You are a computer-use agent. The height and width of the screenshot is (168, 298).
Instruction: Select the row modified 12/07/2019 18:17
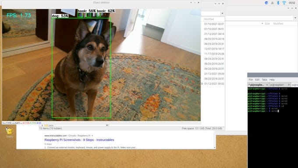pos(214,49)
